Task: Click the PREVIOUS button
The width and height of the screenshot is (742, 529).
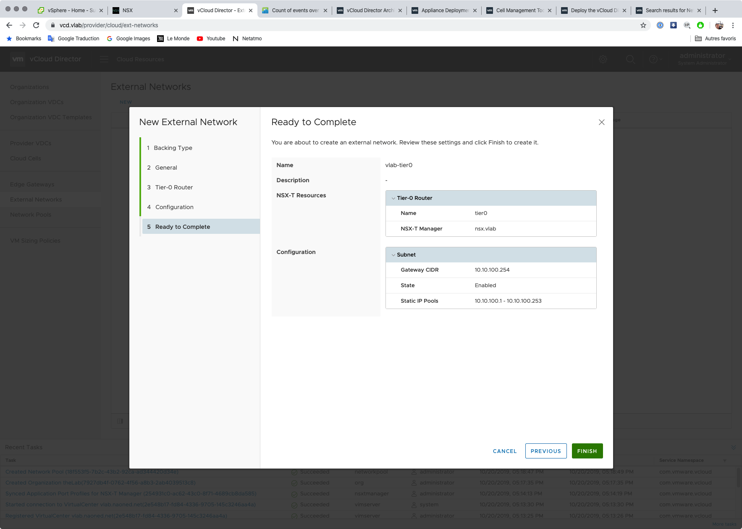Action: [546, 451]
